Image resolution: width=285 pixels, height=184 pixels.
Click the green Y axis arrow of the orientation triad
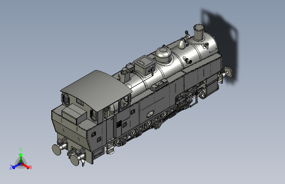coord(21,158)
